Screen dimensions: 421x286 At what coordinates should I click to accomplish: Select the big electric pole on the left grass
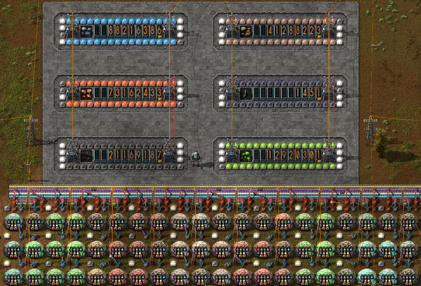(31, 131)
